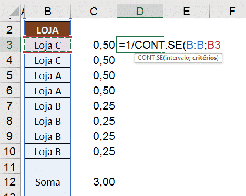Select column B header
Screen dimensions: 246x196
click(x=48, y=12)
